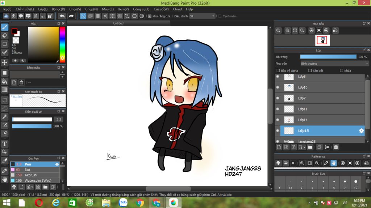Click the Navigator canvas thumbnail
Image resolution: width=371 pixels, height=208 pixels.
pos(322,40)
